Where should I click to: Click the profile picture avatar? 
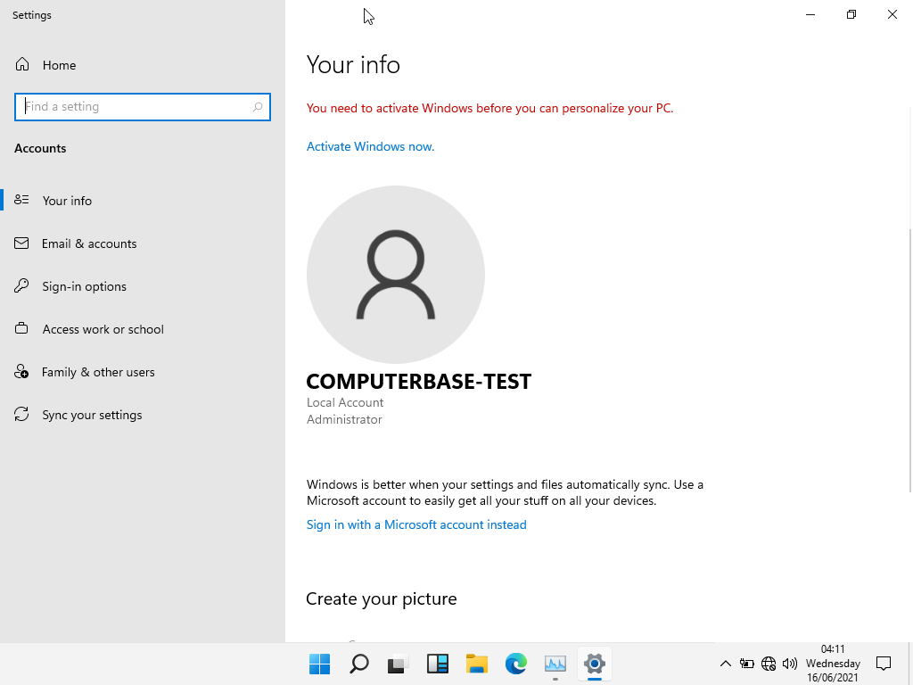click(x=396, y=275)
